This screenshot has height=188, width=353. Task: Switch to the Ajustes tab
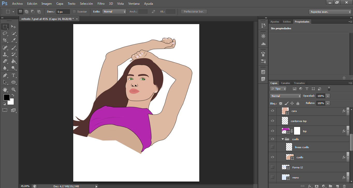pyautogui.click(x=275, y=22)
